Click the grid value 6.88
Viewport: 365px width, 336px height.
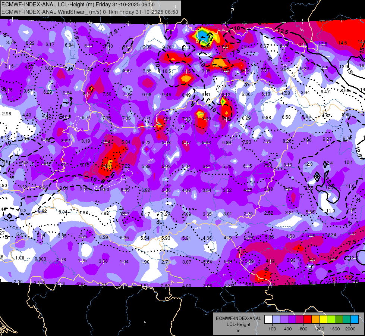click(267, 117)
